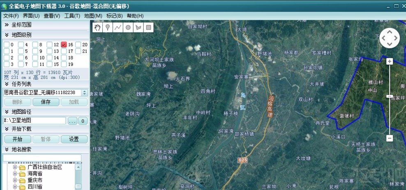The image size is (406, 190).
Task: Select the 重庆市 tree label
Action: click(x=35, y=180)
